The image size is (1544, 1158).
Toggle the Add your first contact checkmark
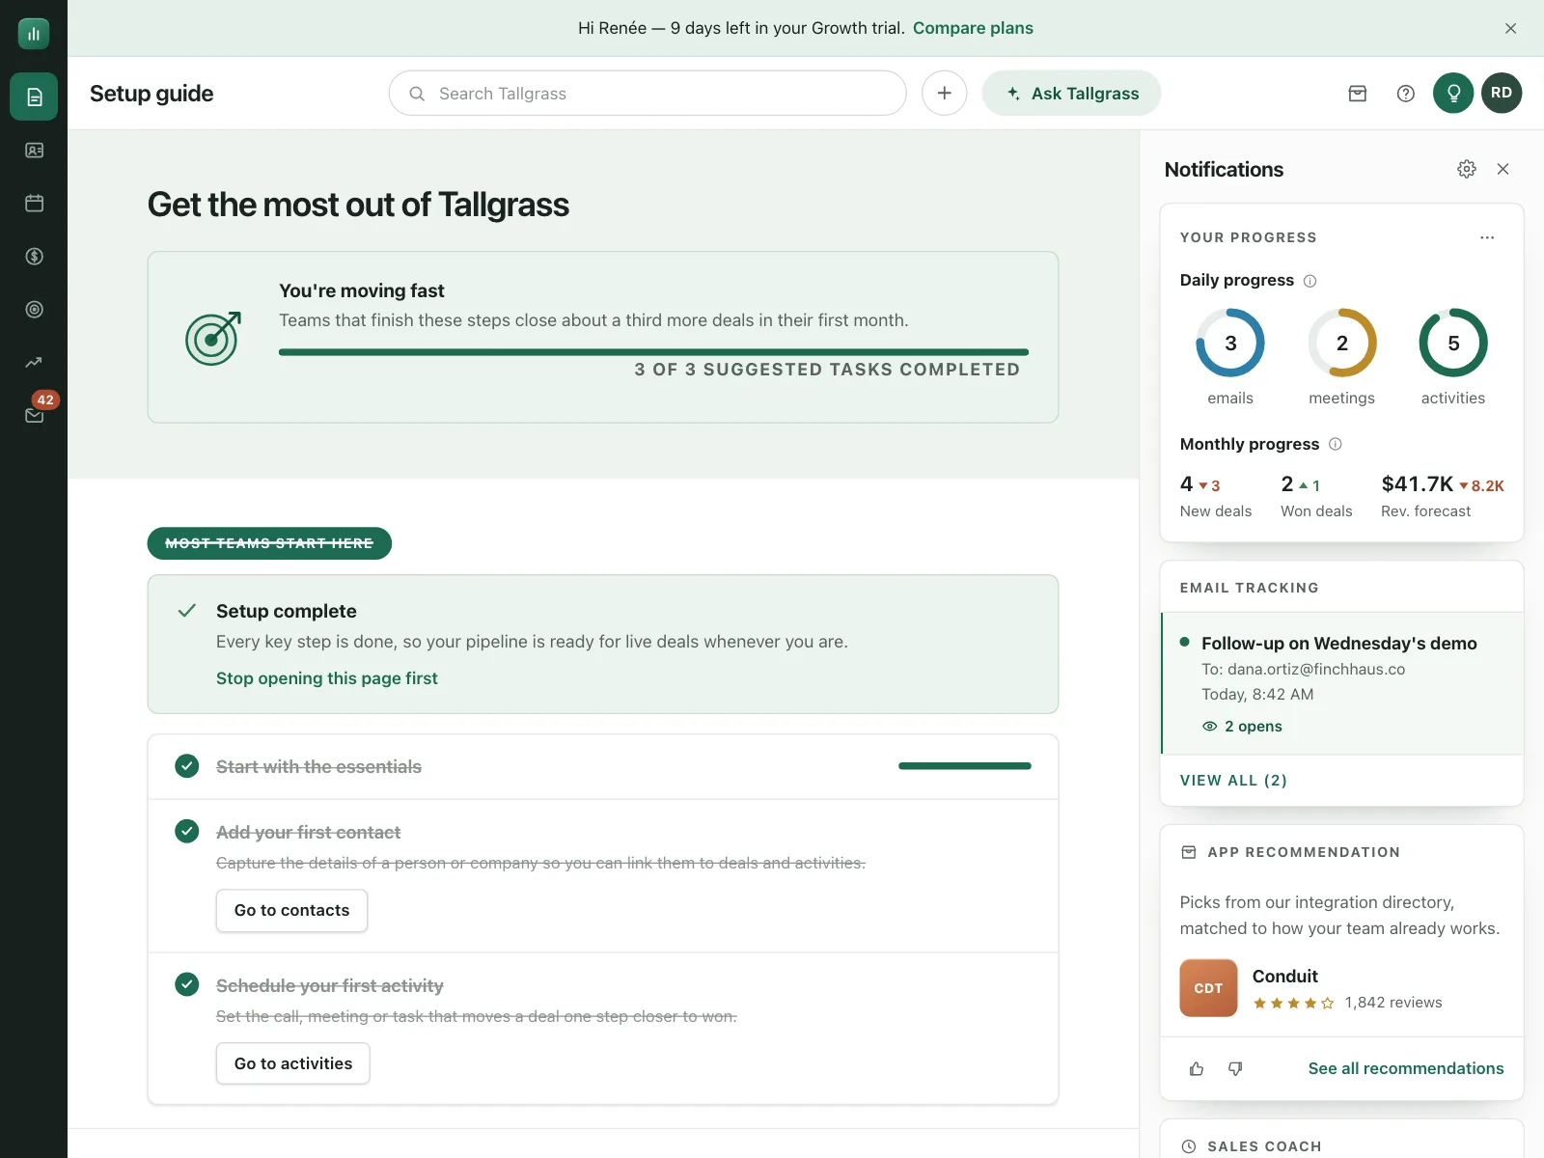[187, 831]
